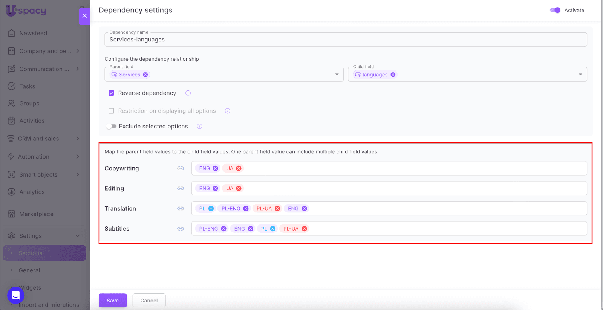Open the Parent field dropdown

coord(337,75)
